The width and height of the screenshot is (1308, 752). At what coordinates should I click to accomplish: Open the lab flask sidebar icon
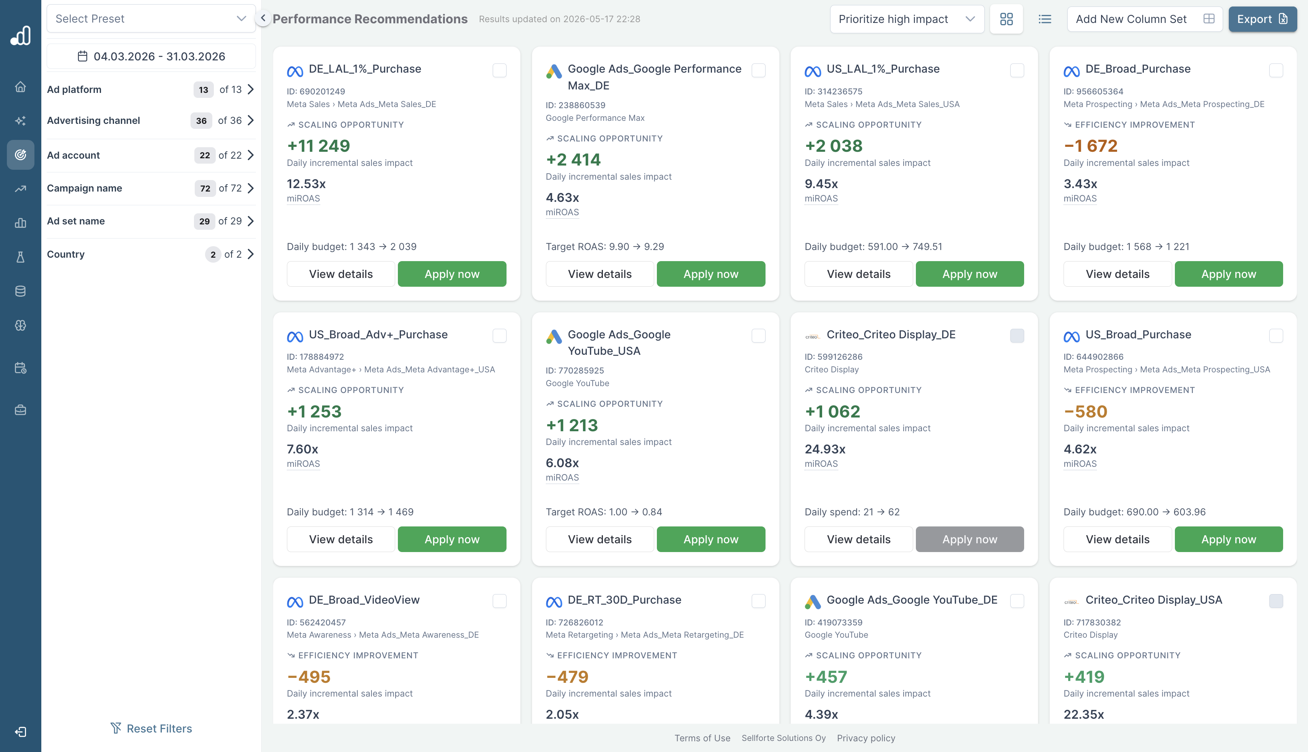20,257
